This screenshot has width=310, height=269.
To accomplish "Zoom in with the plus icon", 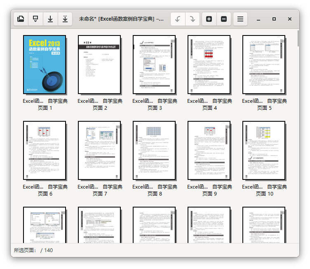I will click(x=209, y=19).
